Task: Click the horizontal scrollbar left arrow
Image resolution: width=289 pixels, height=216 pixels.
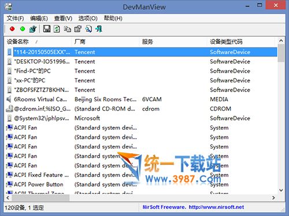Action: 8,198
